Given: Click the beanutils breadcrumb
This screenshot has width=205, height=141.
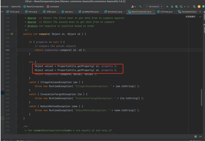Looking at the screenshot, I should 16,7.
